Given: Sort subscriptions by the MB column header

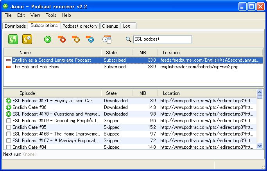Looking at the screenshot, I should click(x=145, y=53).
